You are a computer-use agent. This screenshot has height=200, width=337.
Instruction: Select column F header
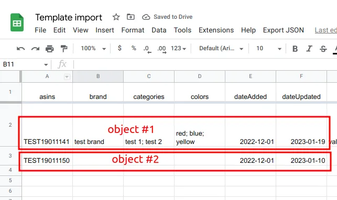[301, 76]
